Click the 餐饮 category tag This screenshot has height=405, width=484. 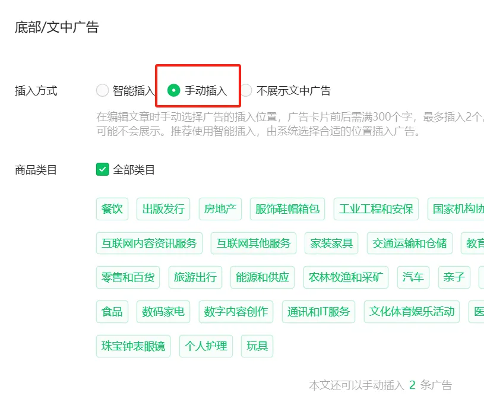click(x=112, y=209)
